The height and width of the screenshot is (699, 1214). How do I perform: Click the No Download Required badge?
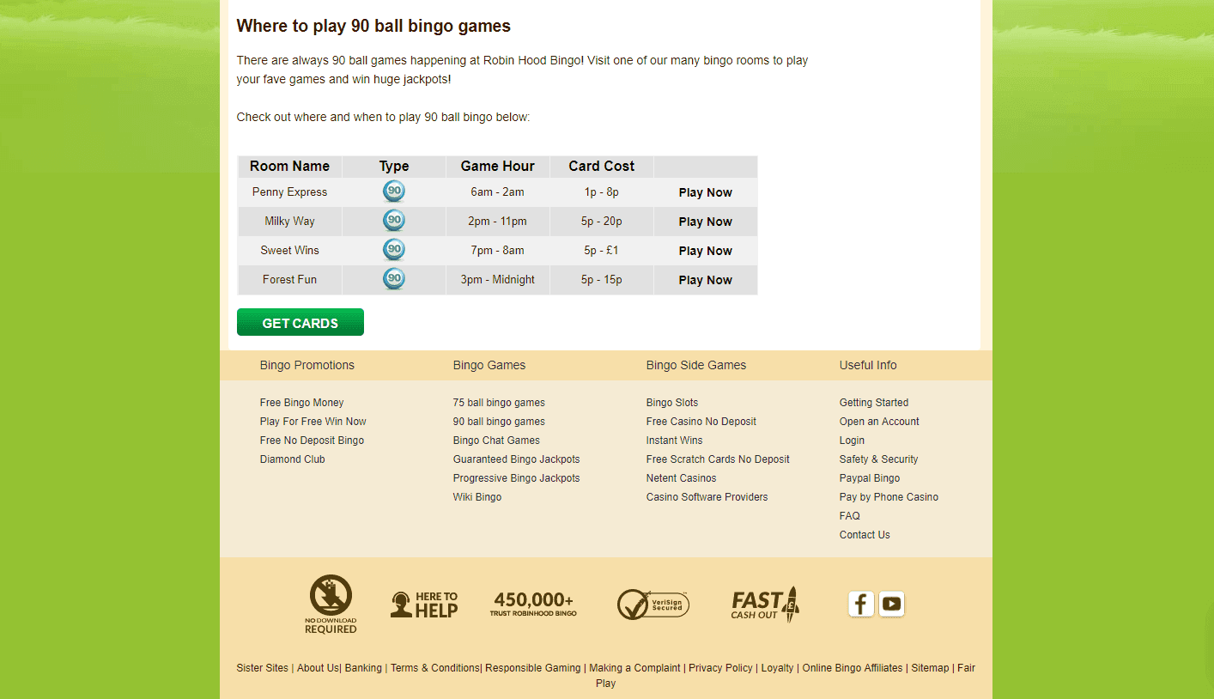tap(331, 605)
